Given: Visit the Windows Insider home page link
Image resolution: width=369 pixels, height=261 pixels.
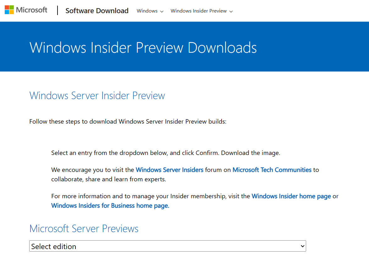Looking at the screenshot, I should coord(291,196).
